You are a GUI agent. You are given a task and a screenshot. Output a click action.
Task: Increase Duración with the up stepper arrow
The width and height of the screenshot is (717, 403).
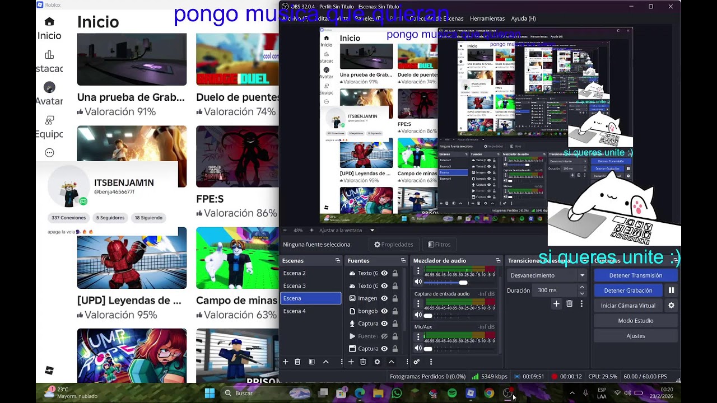(x=582, y=288)
